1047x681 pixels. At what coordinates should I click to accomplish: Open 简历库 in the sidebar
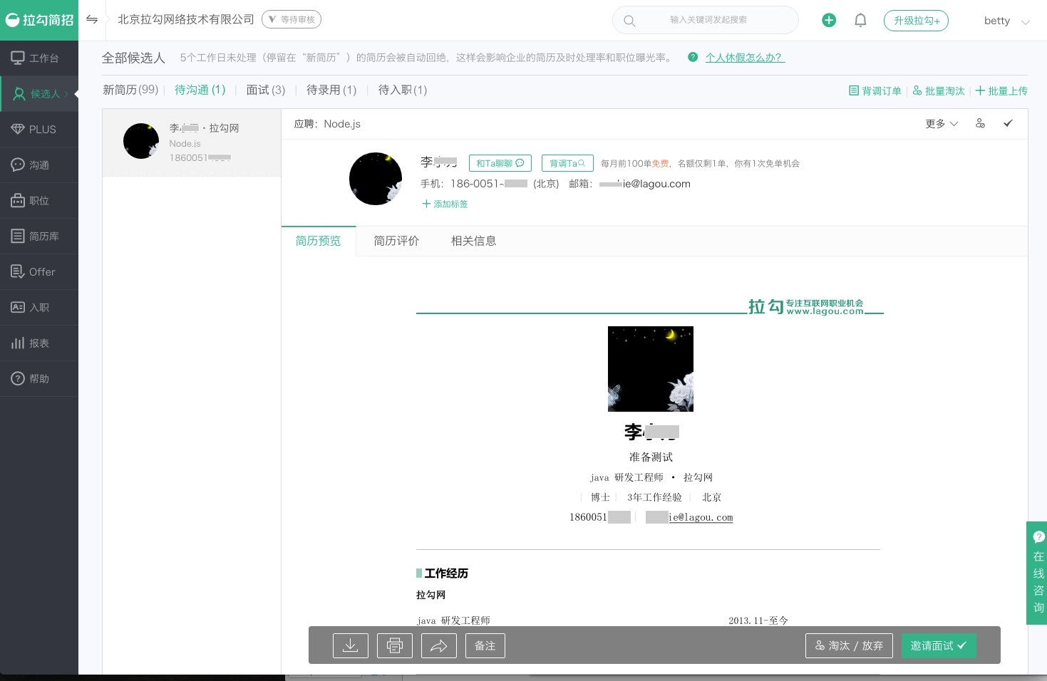pyautogui.click(x=39, y=236)
